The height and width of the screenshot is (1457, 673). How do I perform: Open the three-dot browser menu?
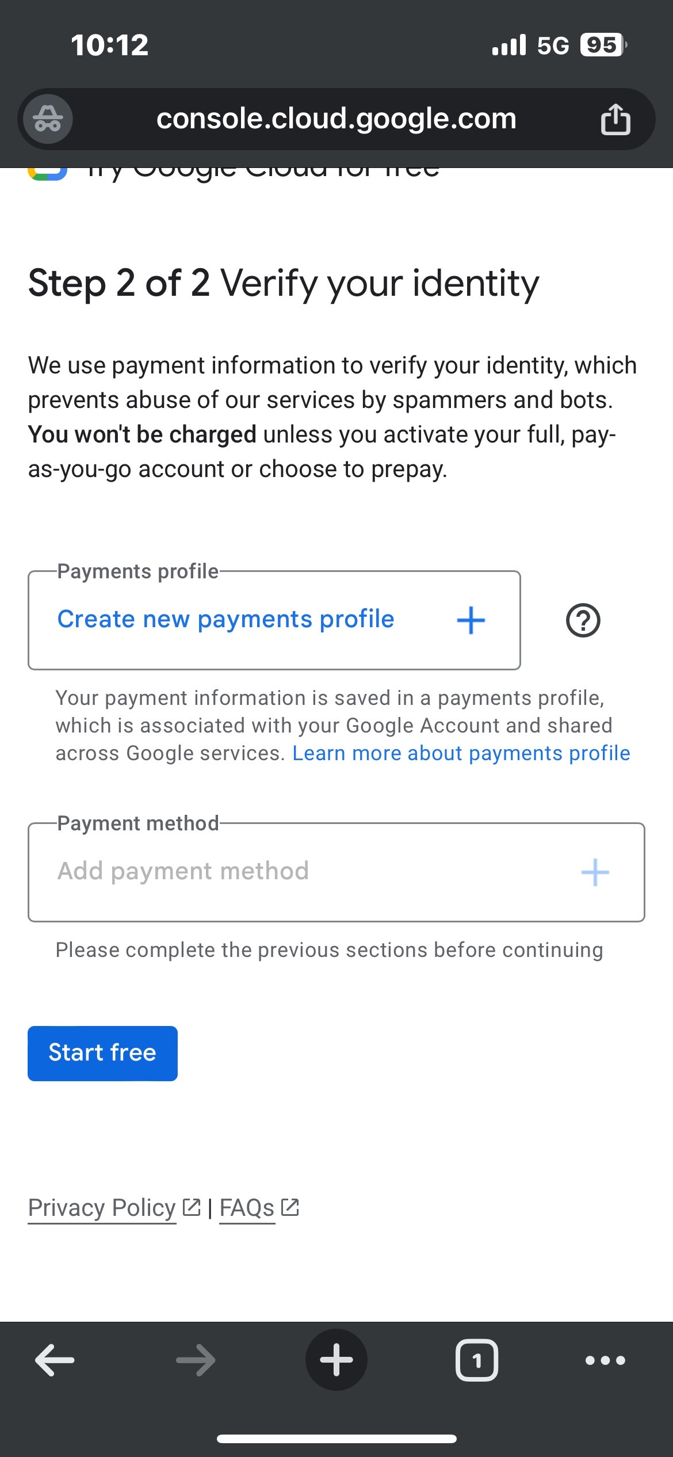coord(605,1360)
